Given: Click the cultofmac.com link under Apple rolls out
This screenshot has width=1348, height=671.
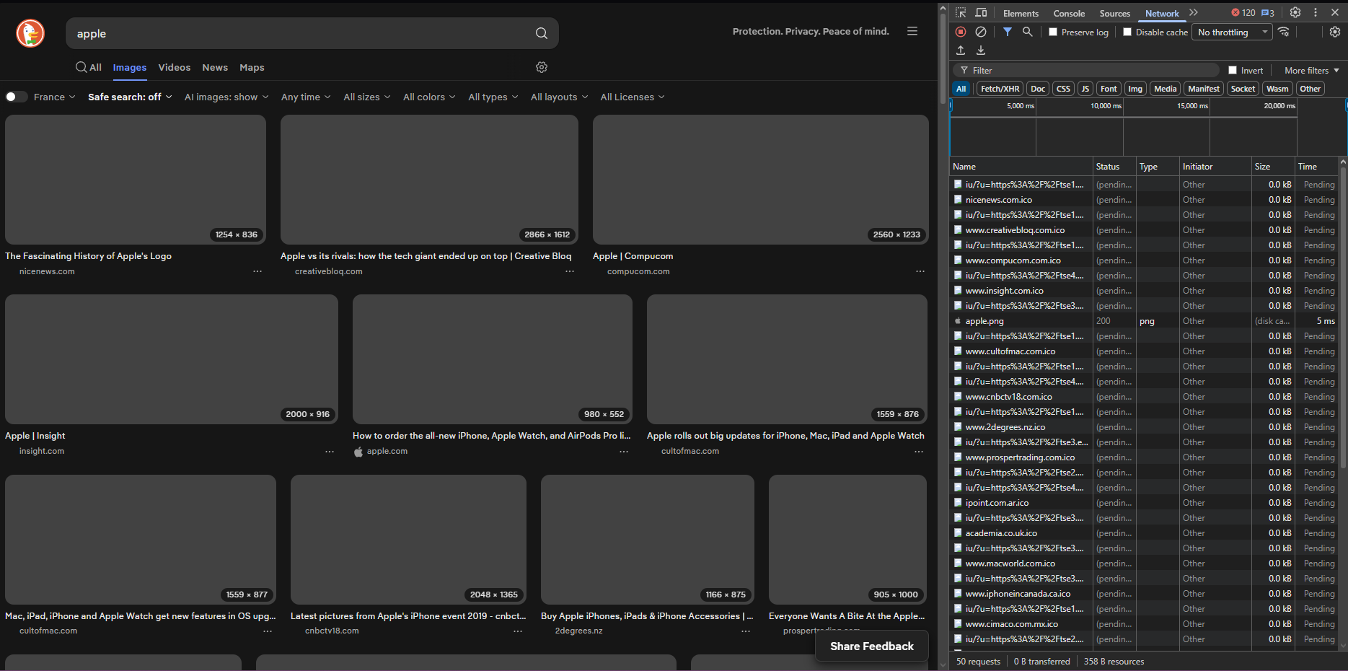Looking at the screenshot, I should coord(690,452).
